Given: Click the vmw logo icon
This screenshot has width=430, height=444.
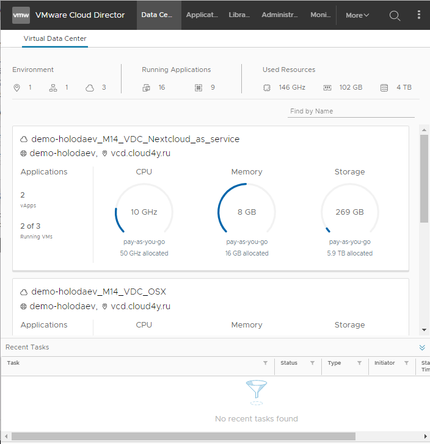Looking at the screenshot, I should pyautogui.click(x=21, y=15).
